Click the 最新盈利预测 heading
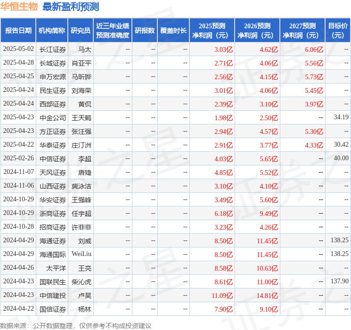The image size is (351, 330). [71, 7]
